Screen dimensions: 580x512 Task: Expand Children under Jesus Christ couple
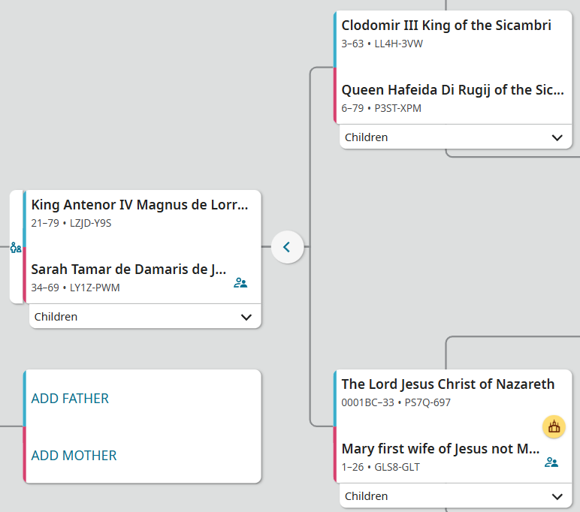pos(557,496)
